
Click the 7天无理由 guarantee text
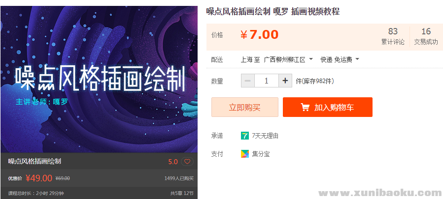265,136
